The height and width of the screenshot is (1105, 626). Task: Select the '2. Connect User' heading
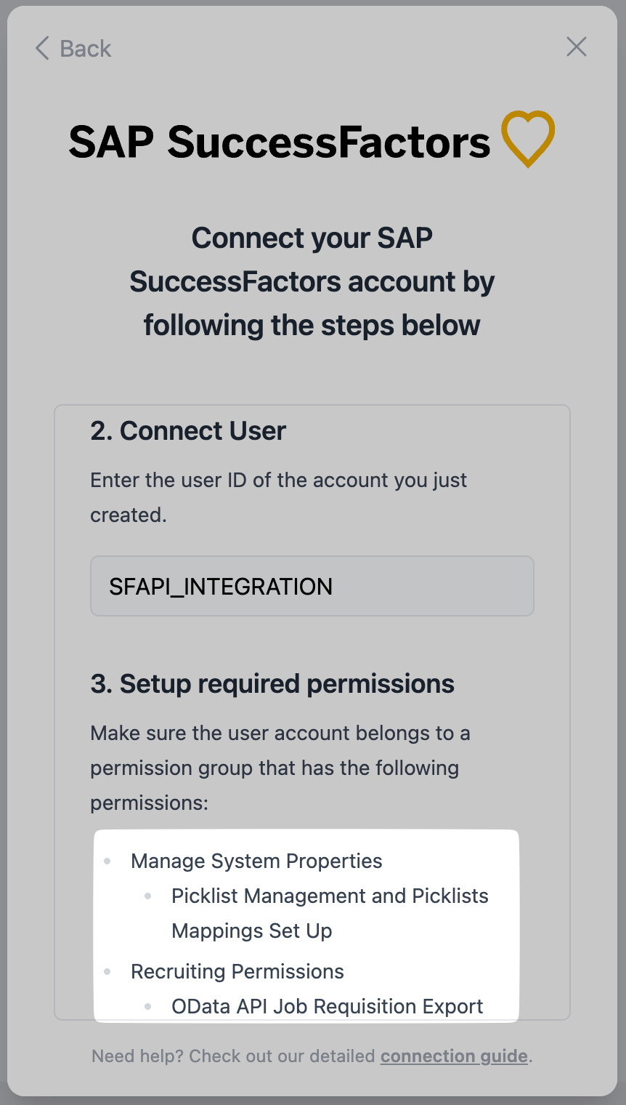[x=188, y=430]
